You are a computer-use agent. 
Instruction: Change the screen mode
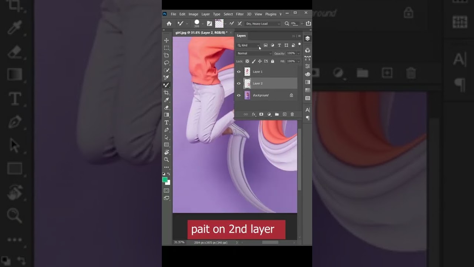tap(166, 198)
